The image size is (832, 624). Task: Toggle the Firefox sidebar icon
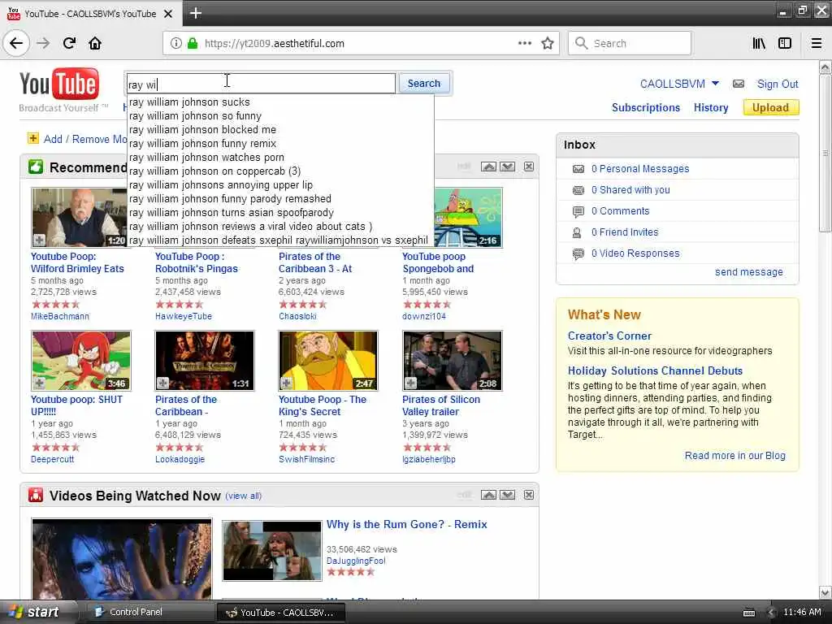(785, 43)
